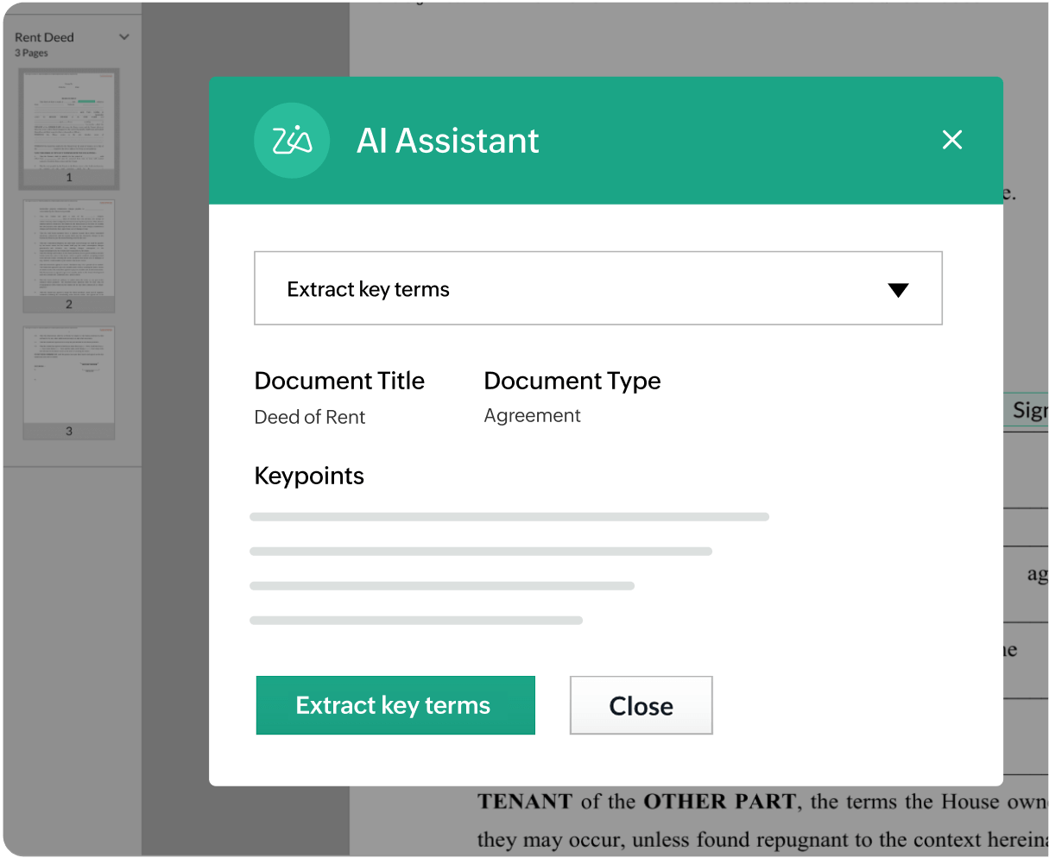Click the Deed of Rent value
Screen dimensions: 1049x858
coord(310,417)
